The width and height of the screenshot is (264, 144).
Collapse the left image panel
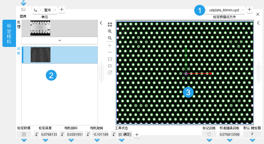coord(101,23)
